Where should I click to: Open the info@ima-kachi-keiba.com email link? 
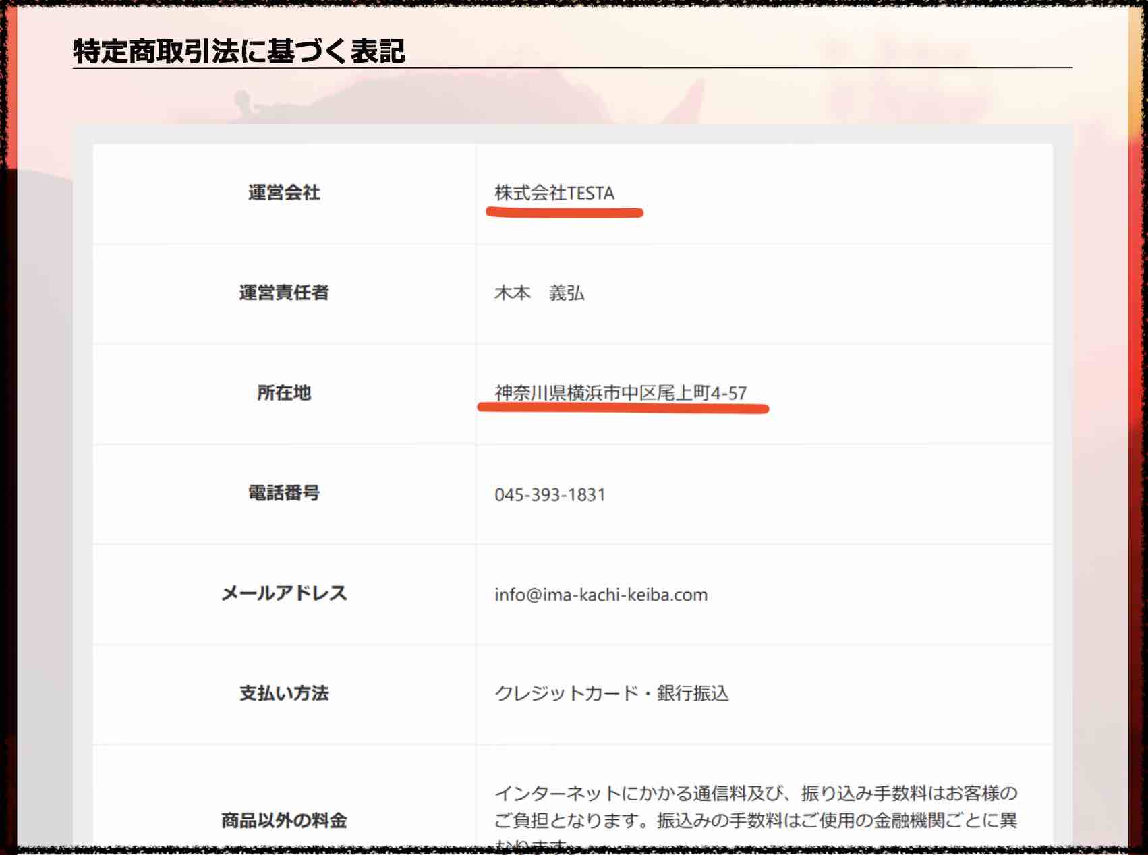(x=600, y=594)
